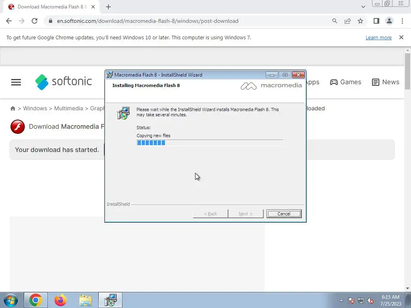Click the Download Macromedia heading text

tap(66, 126)
